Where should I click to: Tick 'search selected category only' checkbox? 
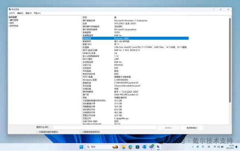click(37, 132)
